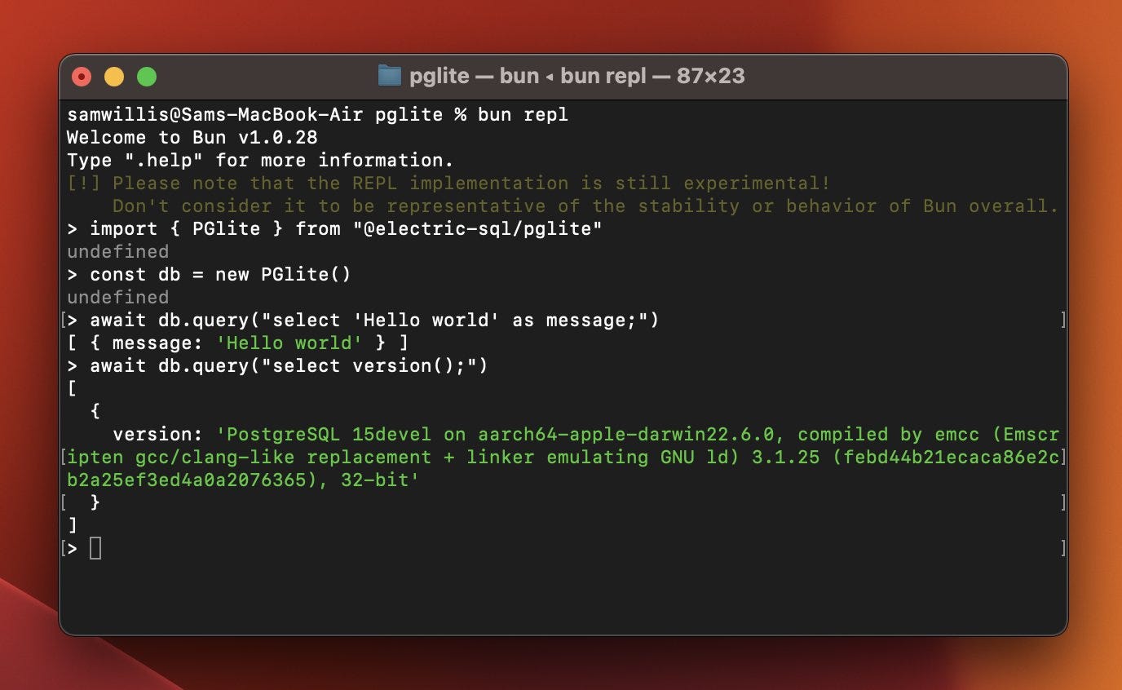
Task: Click the 'const db = new PGlite()' line
Action: point(209,275)
